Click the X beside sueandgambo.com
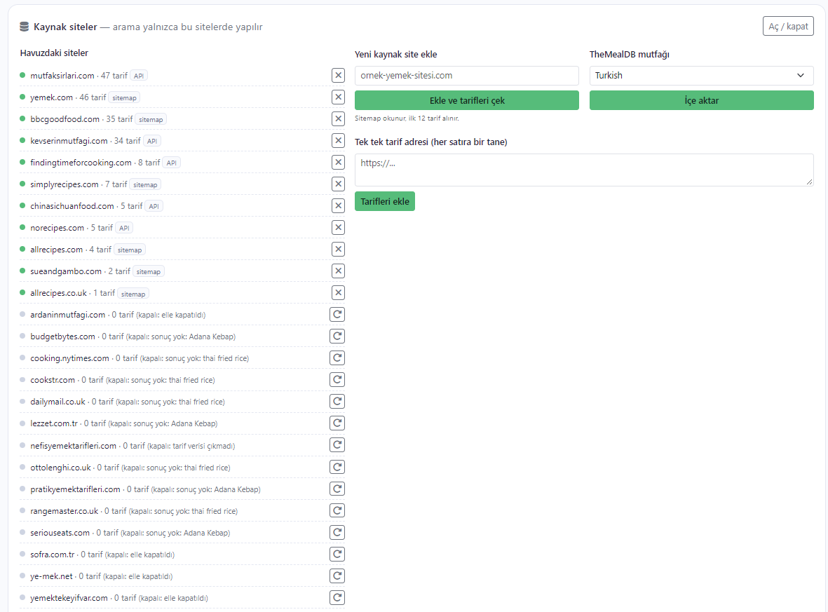This screenshot has width=828, height=612. click(339, 271)
